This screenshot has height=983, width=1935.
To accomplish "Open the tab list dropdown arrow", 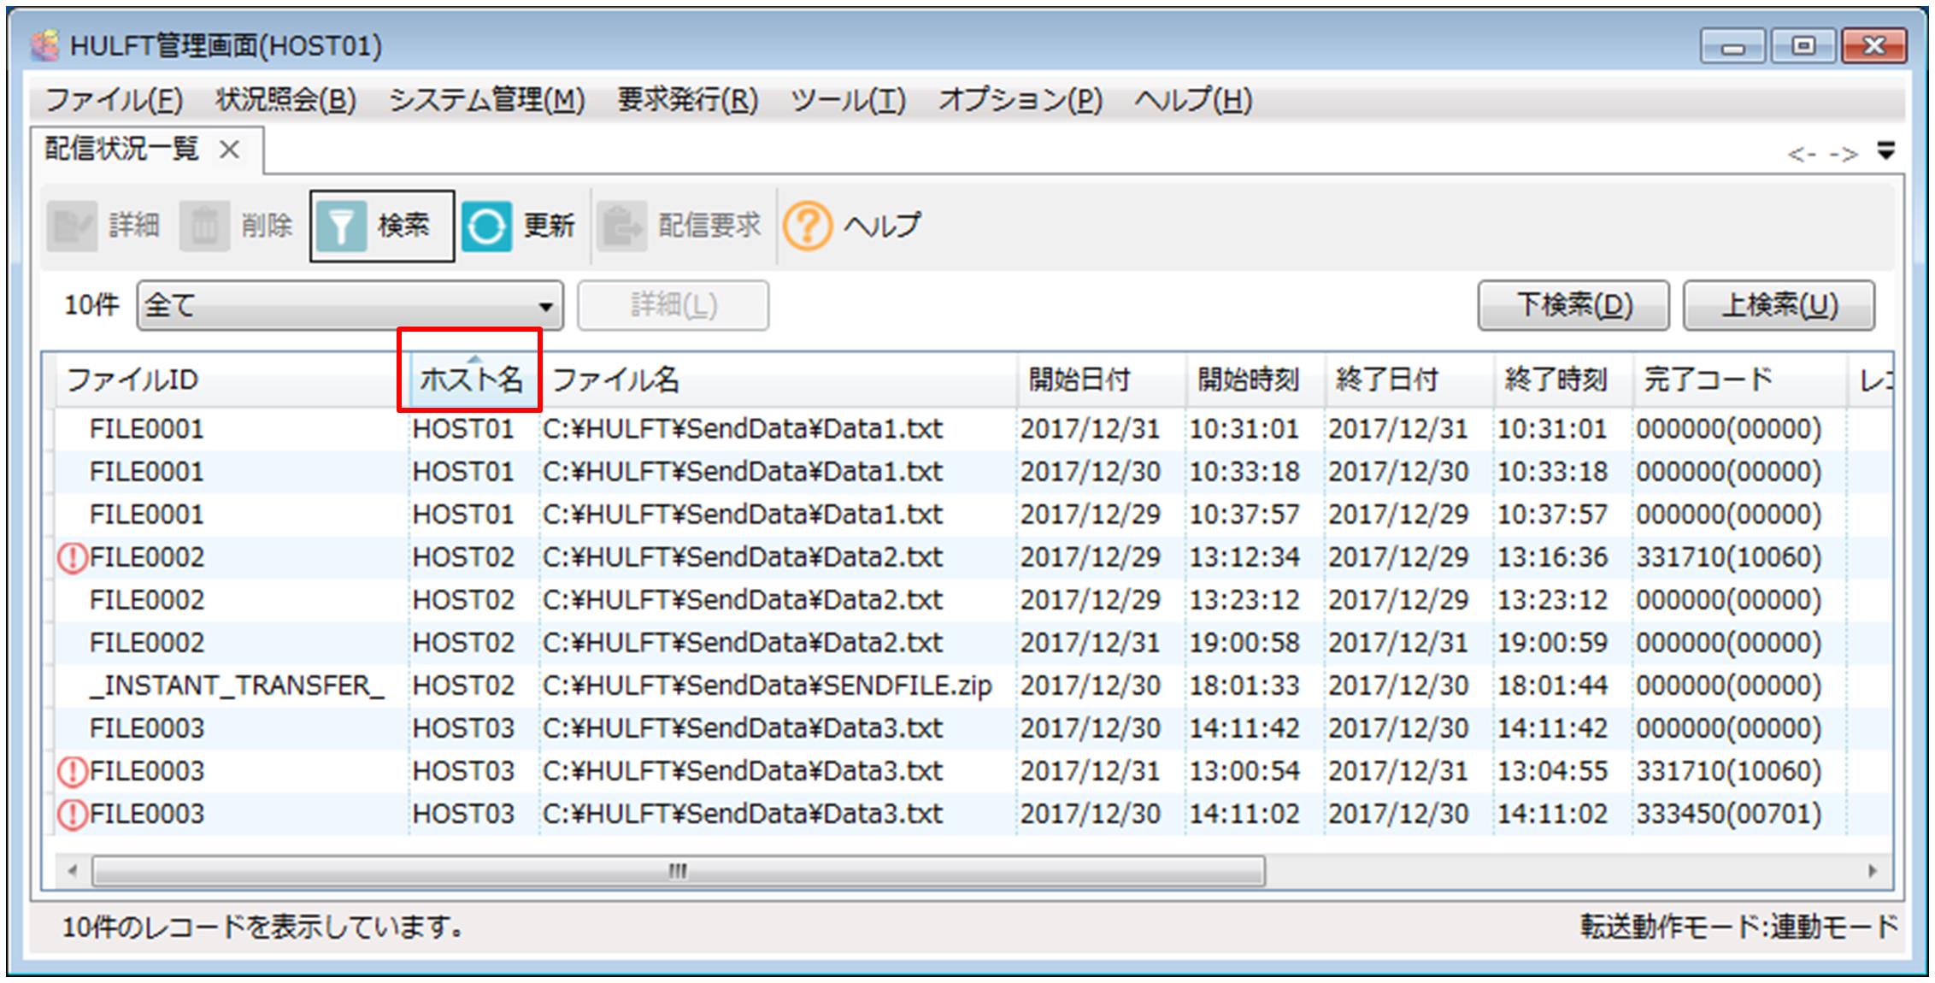I will click(x=1885, y=151).
